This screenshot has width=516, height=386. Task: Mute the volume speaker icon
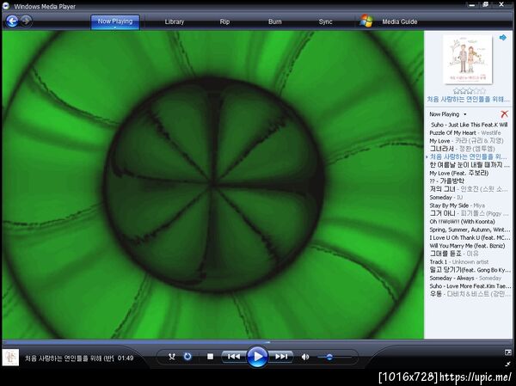(x=305, y=357)
